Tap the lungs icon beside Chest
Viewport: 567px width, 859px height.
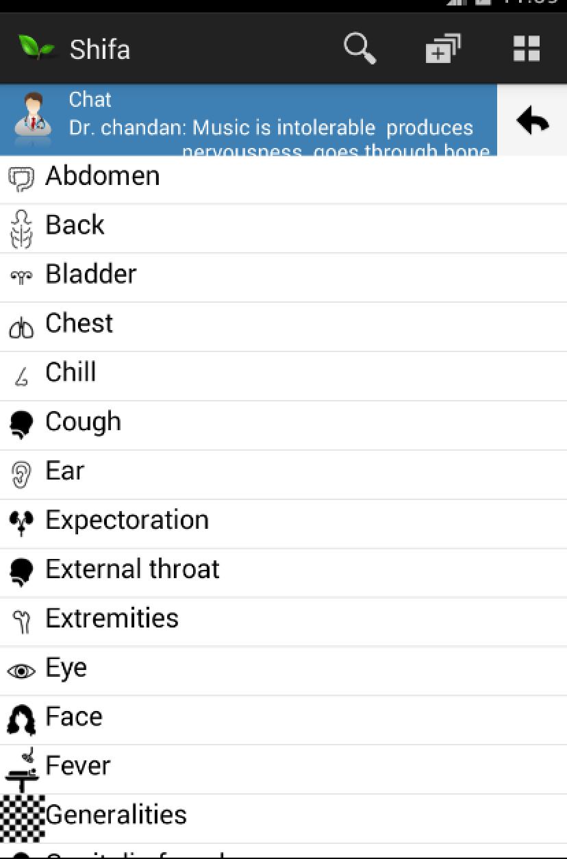coord(21,327)
